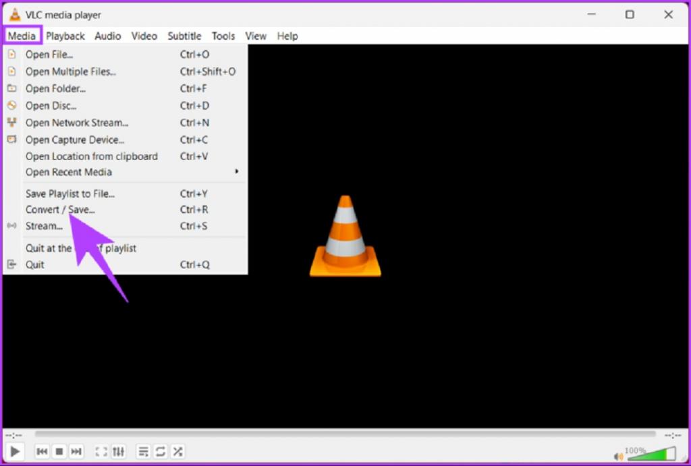
Task: Minimize the VLC window
Action: [x=591, y=14]
